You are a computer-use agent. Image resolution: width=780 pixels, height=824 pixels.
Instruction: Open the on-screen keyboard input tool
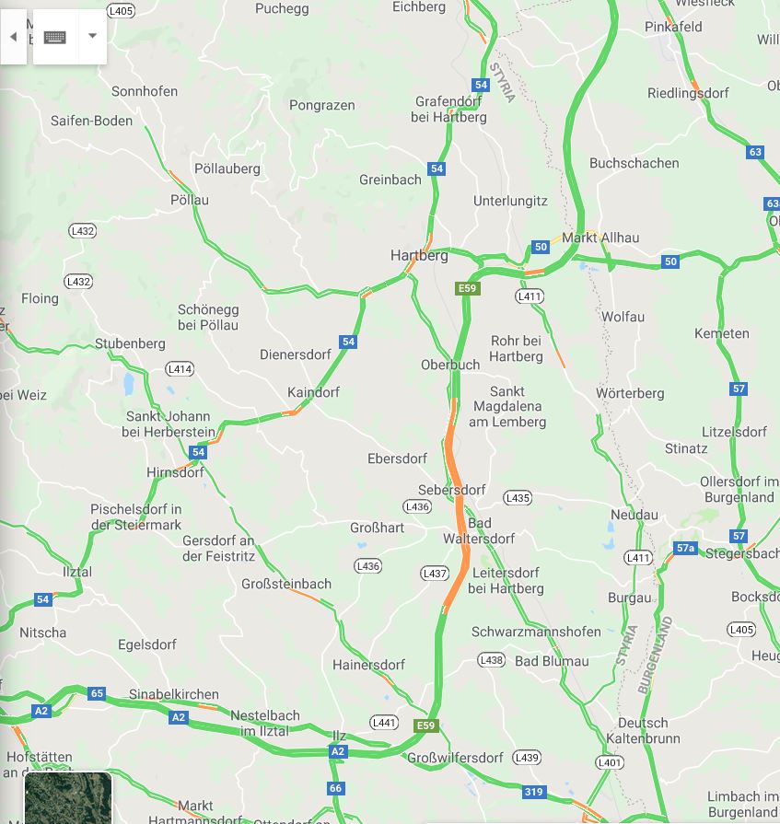pyautogui.click(x=55, y=37)
